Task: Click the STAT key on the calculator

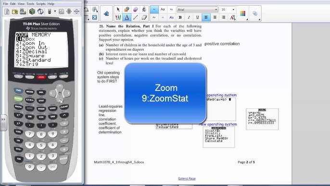Action: point(41,101)
